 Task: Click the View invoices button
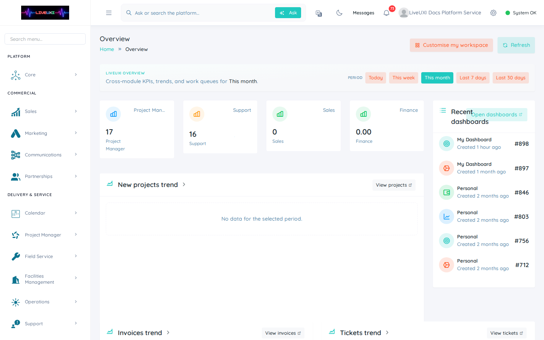pos(283,333)
